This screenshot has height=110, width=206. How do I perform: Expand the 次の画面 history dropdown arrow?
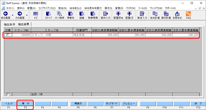pyautogui.click(x=27, y=15)
